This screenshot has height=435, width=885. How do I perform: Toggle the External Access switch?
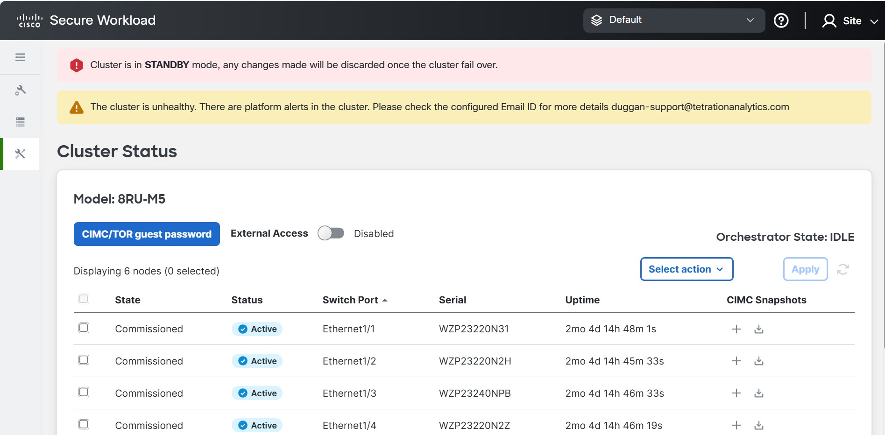pos(331,233)
